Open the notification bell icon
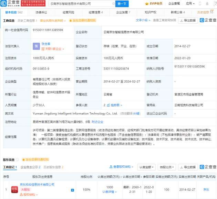The image size is (217, 199). (207, 4)
